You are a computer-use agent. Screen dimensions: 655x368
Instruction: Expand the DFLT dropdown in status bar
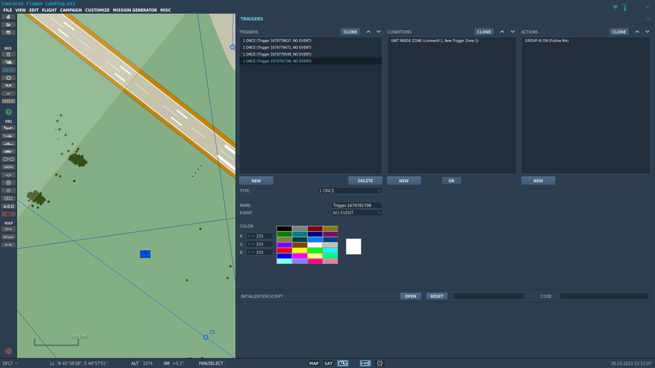tap(10, 363)
